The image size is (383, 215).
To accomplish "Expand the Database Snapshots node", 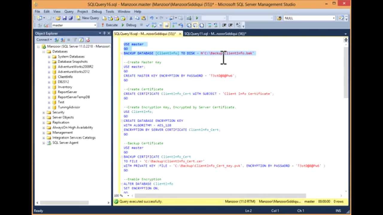I will [49, 62].
